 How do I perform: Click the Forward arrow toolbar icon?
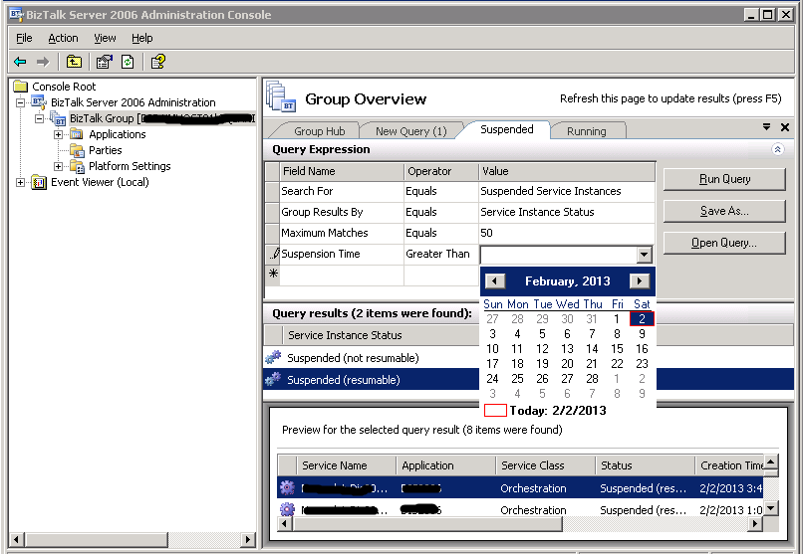coord(43,62)
